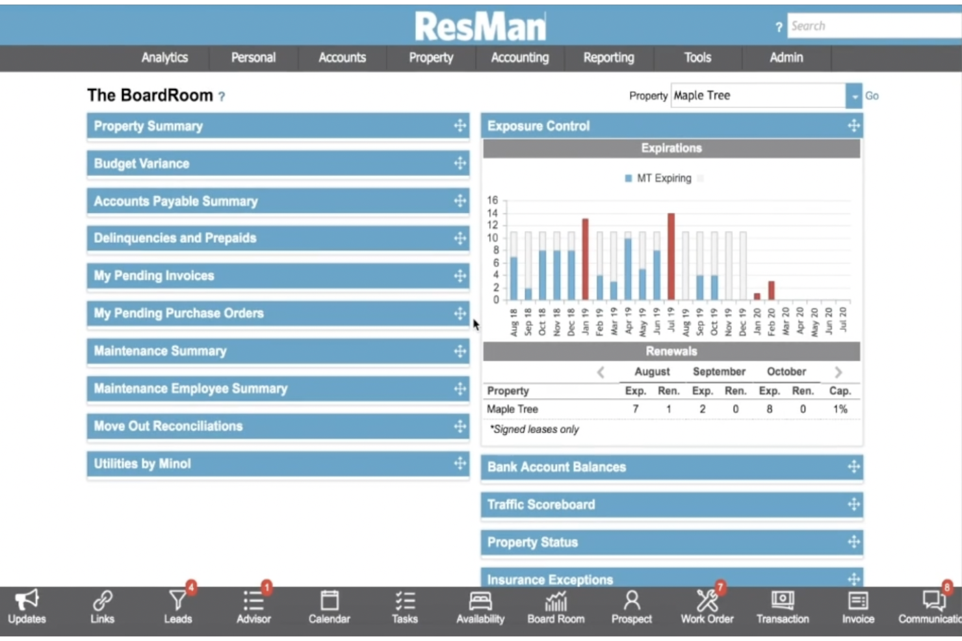The height and width of the screenshot is (641, 962).
Task: Open the Accounts menu
Action: (342, 58)
